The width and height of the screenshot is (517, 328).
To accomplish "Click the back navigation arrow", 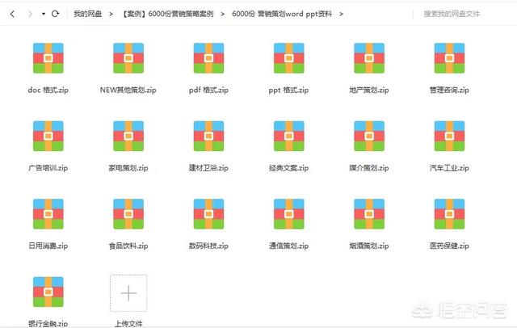I will coord(12,15).
